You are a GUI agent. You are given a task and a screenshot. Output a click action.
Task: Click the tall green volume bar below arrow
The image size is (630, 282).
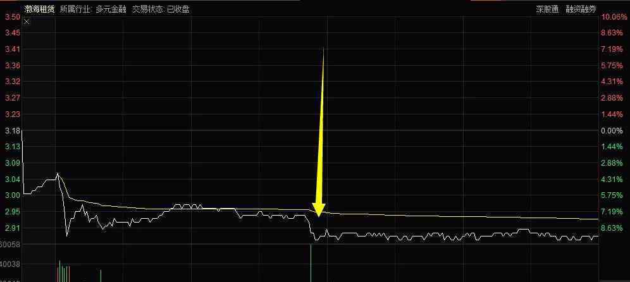click(x=311, y=262)
